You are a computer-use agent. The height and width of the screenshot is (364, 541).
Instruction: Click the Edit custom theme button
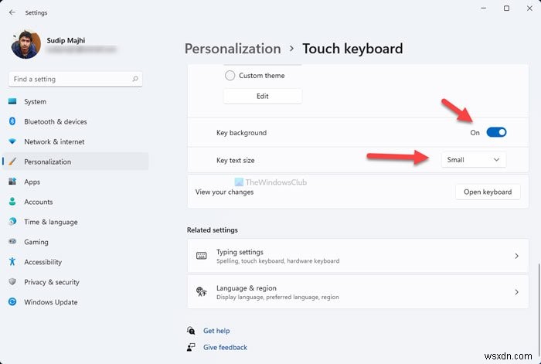[263, 97]
